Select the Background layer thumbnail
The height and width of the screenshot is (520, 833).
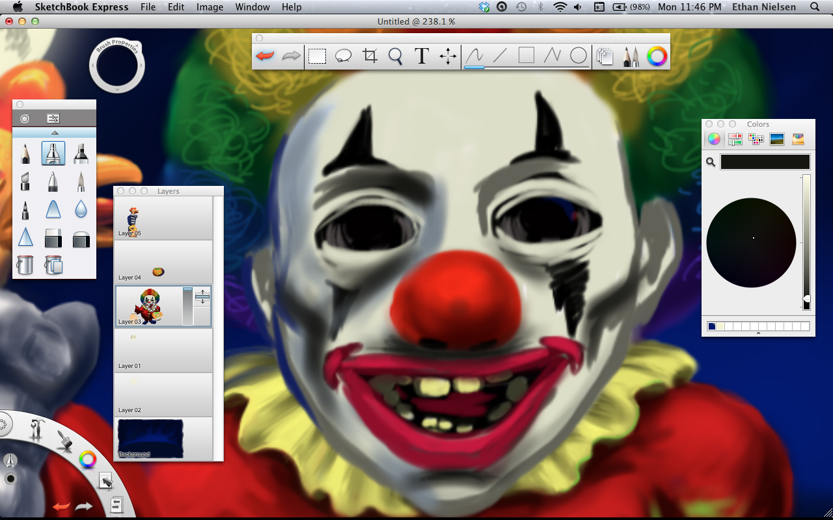pos(150,439)
